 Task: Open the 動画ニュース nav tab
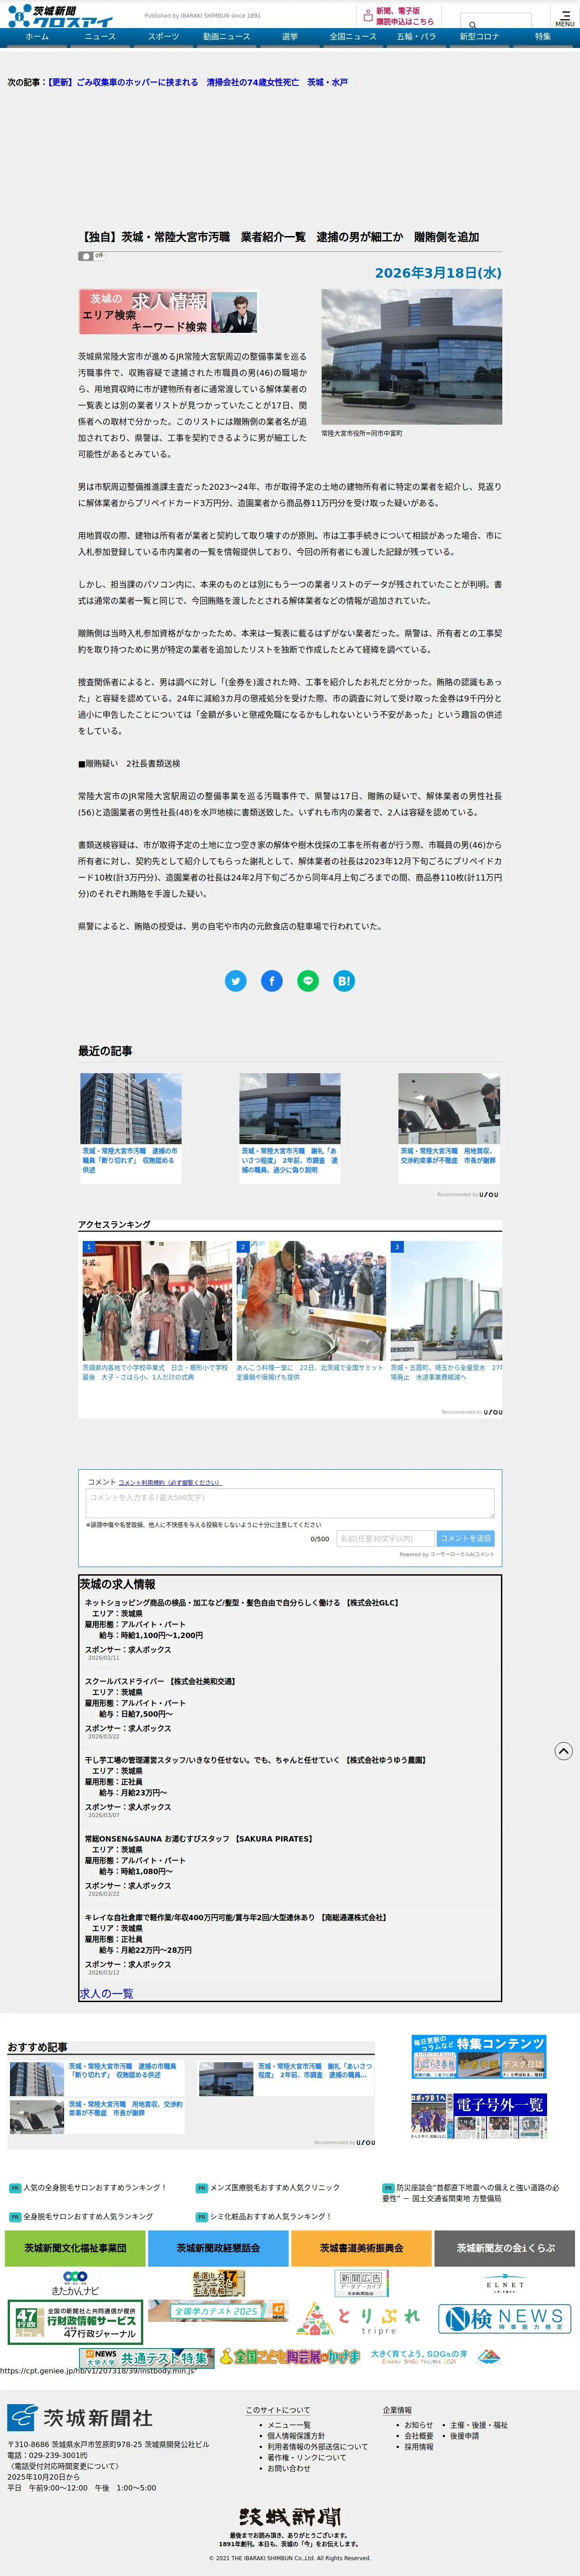(x=227, y=37)
